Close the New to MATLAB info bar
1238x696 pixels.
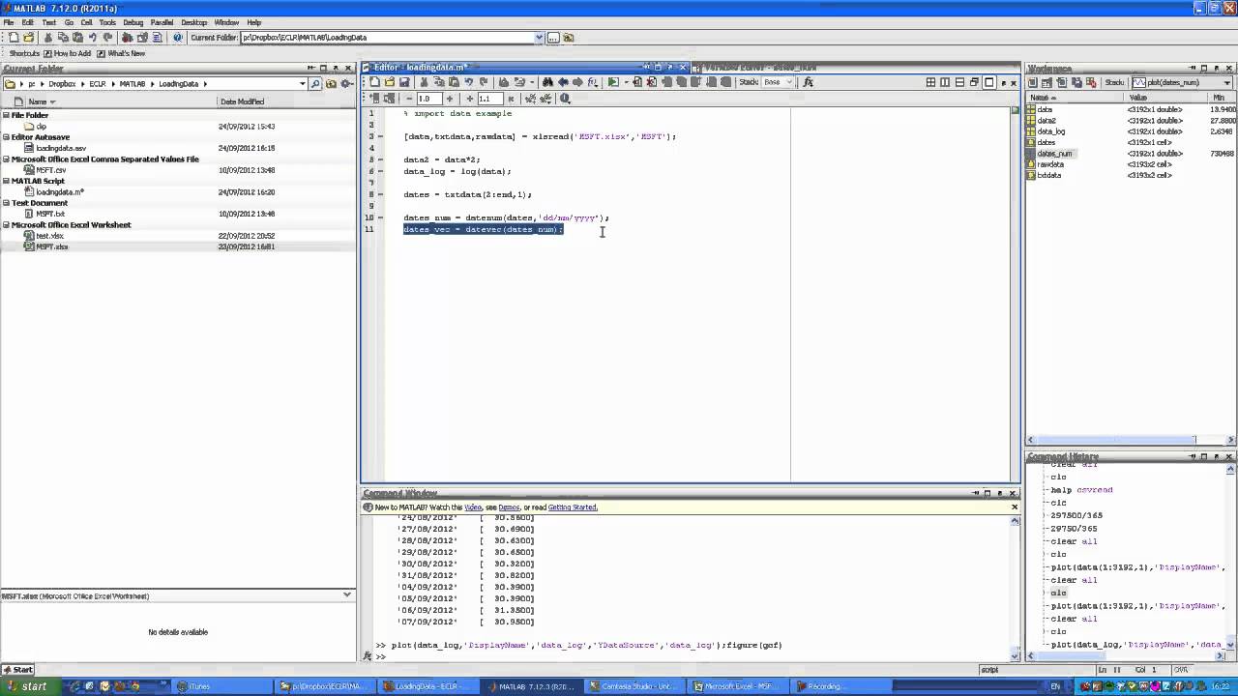pos(1015,507)
